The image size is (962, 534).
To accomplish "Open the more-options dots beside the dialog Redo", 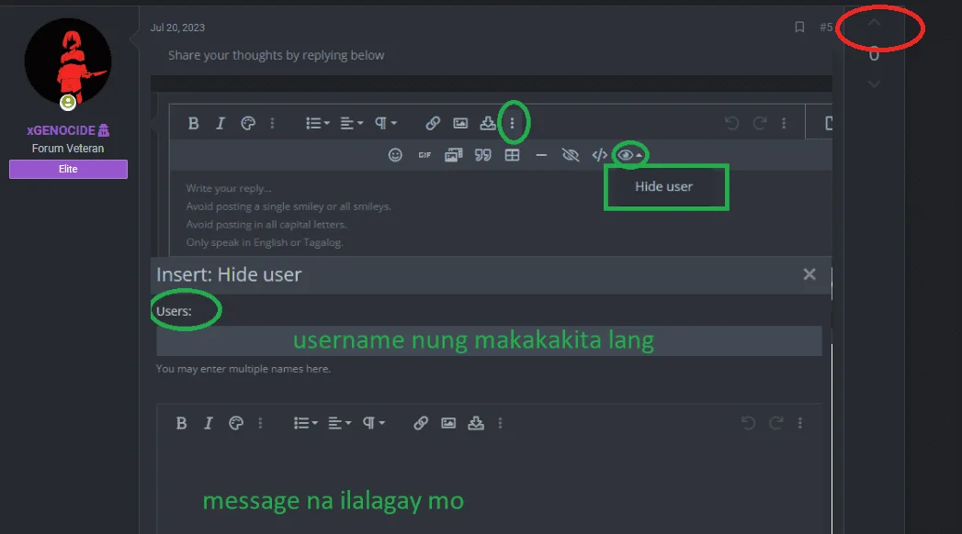I will click(800, 423).
